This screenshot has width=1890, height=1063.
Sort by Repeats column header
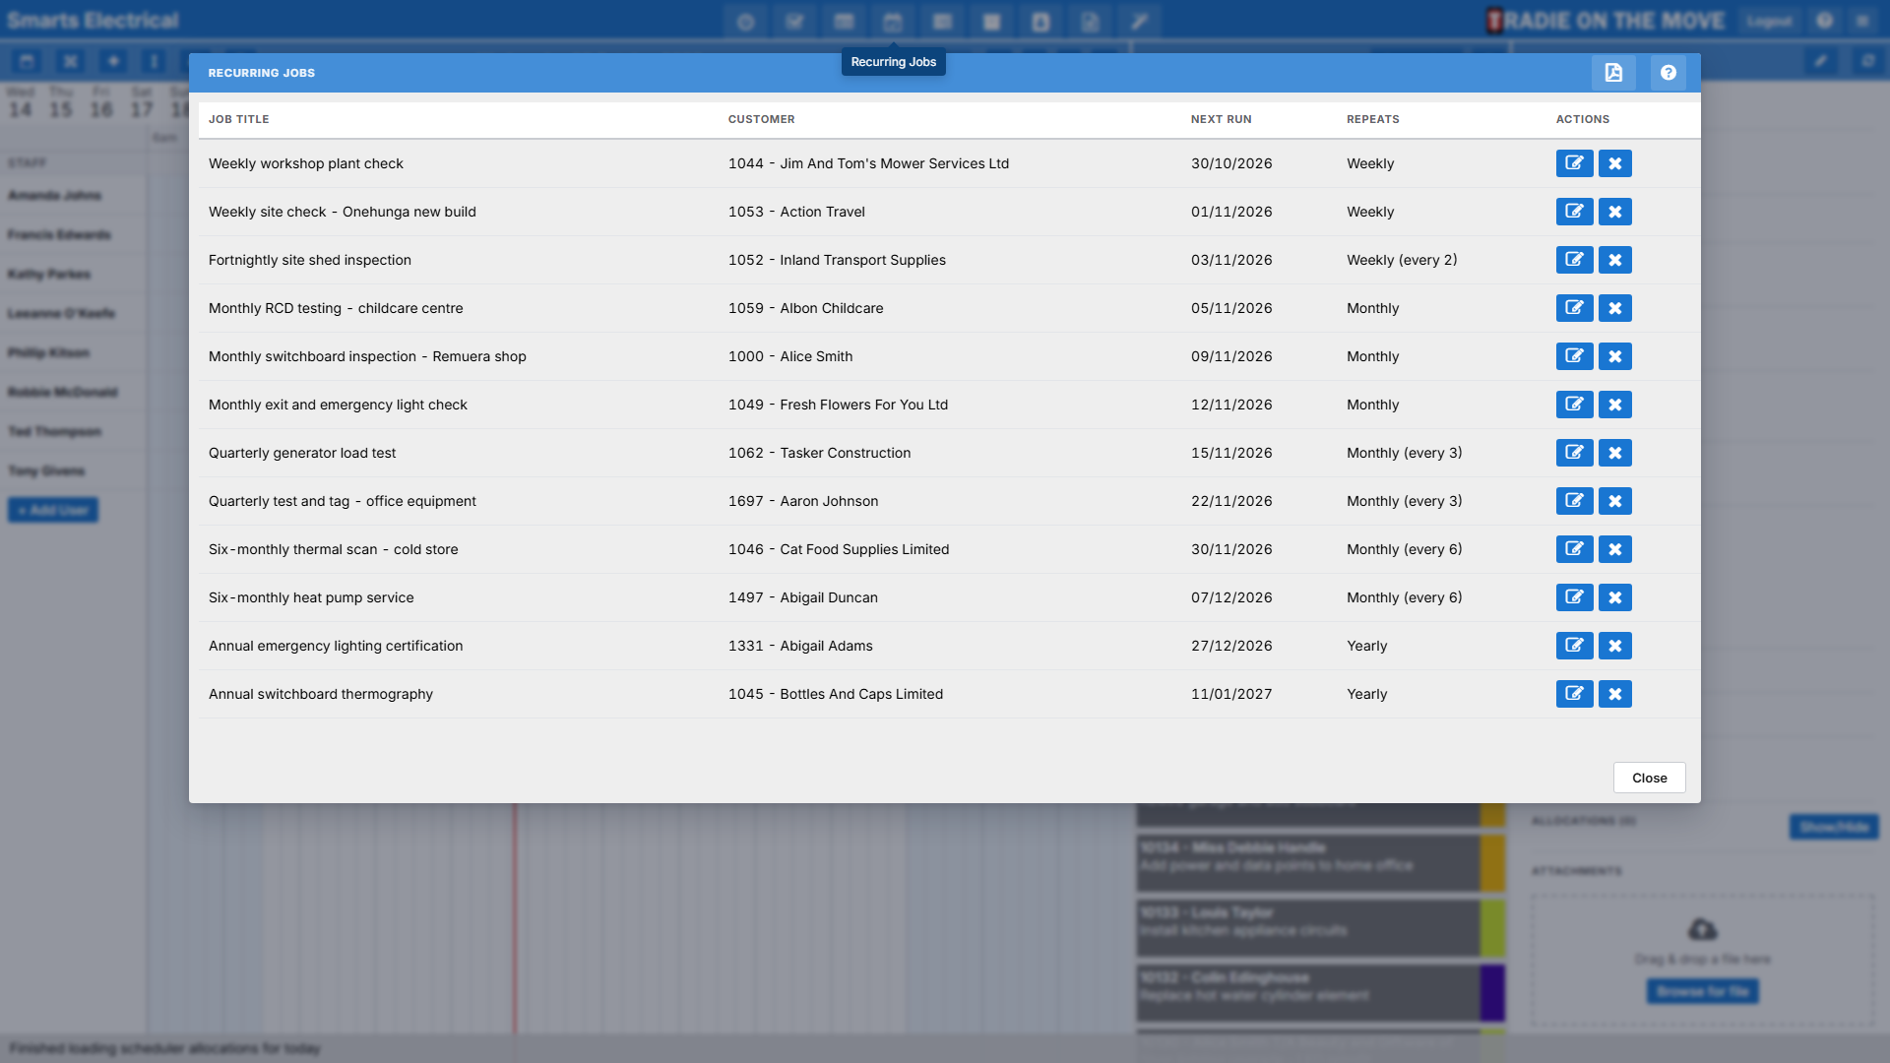[1372, 119]
